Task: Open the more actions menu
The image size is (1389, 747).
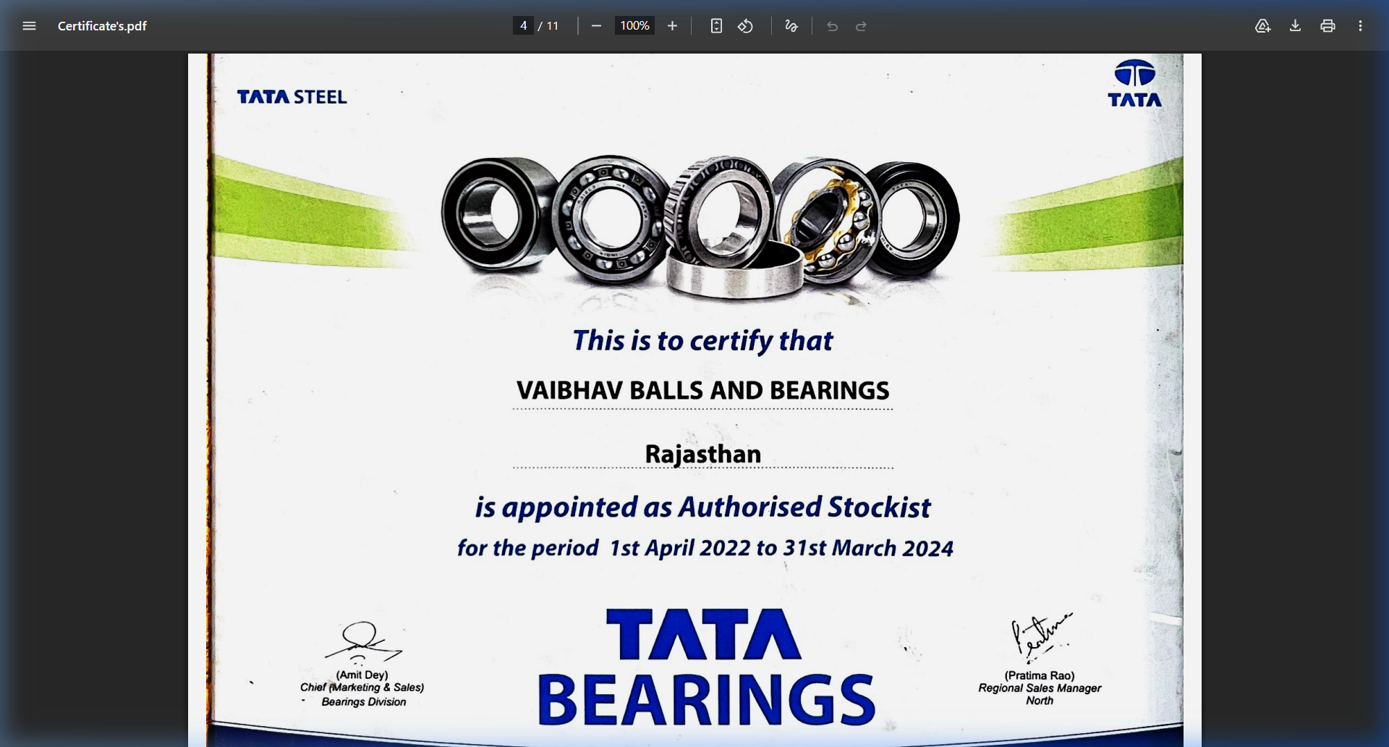Action: 1360,26
